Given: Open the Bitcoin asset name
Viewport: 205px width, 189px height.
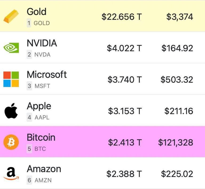Looking at the screenshot, I should [x=41, y=137].
